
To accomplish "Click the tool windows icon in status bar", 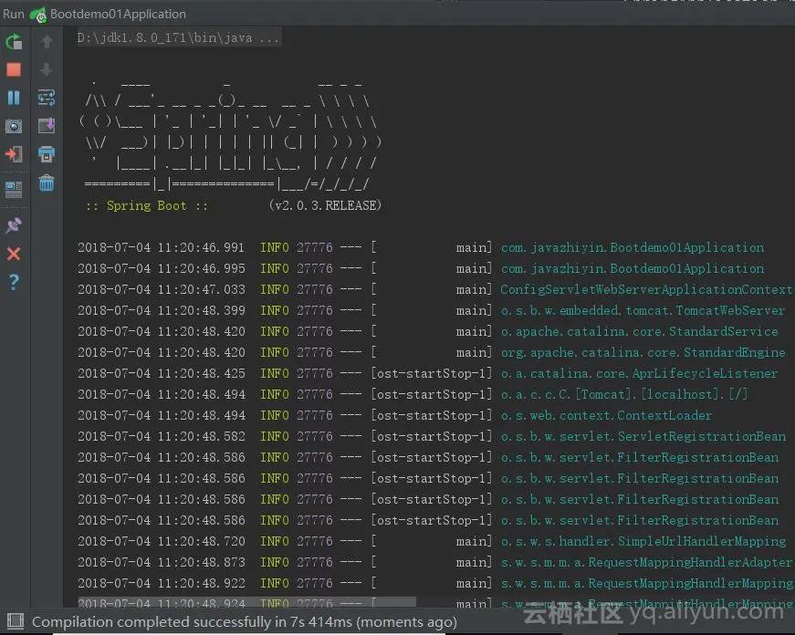I will pos(16,621).
